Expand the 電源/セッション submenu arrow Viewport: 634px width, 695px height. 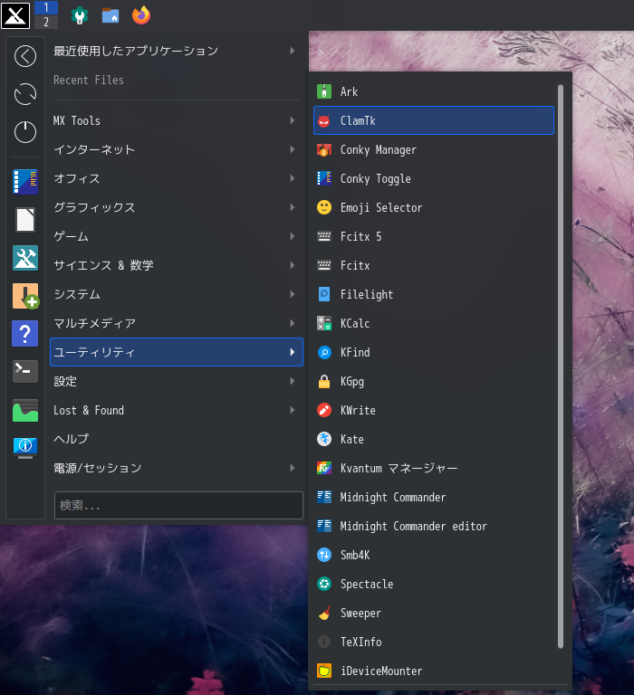coord(293,468)
